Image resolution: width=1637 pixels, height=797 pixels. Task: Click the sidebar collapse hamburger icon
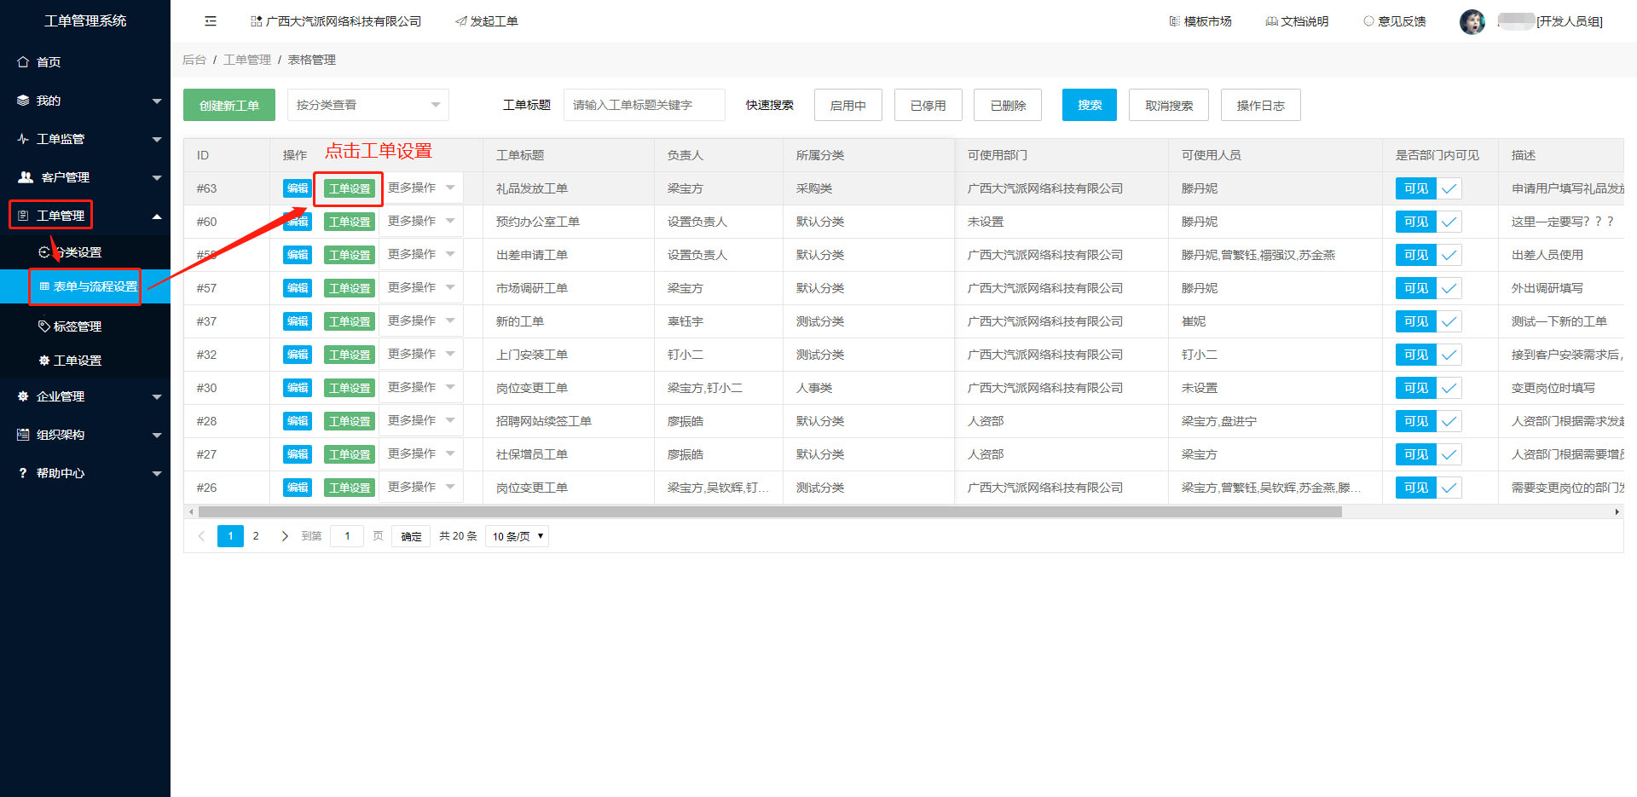coord(211,21)
